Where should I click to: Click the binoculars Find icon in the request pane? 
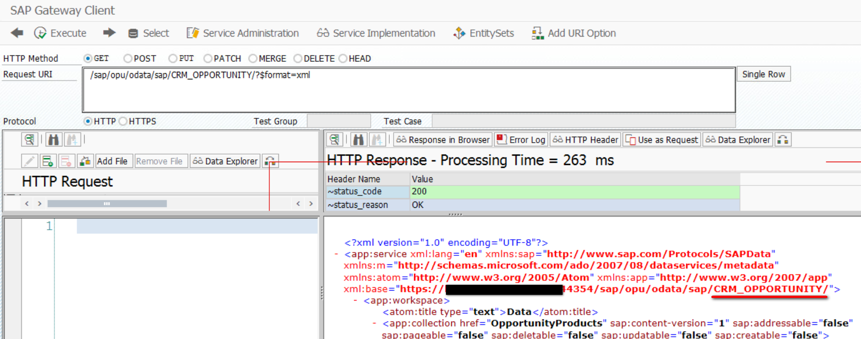(54, 139)
